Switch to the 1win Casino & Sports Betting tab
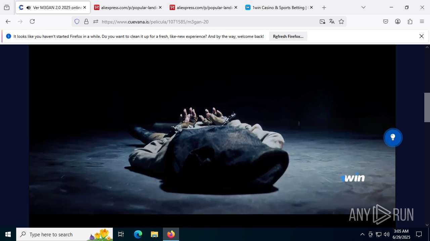Screen dimensions: 430x241 (279, 7)
